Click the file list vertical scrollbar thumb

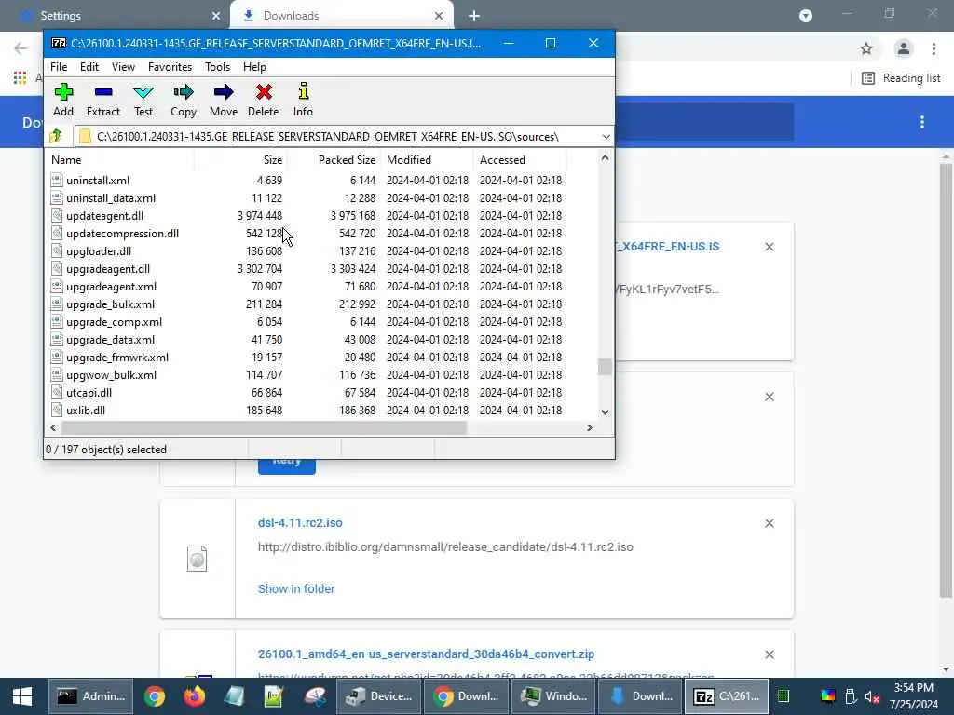click(x=605, y=367)
